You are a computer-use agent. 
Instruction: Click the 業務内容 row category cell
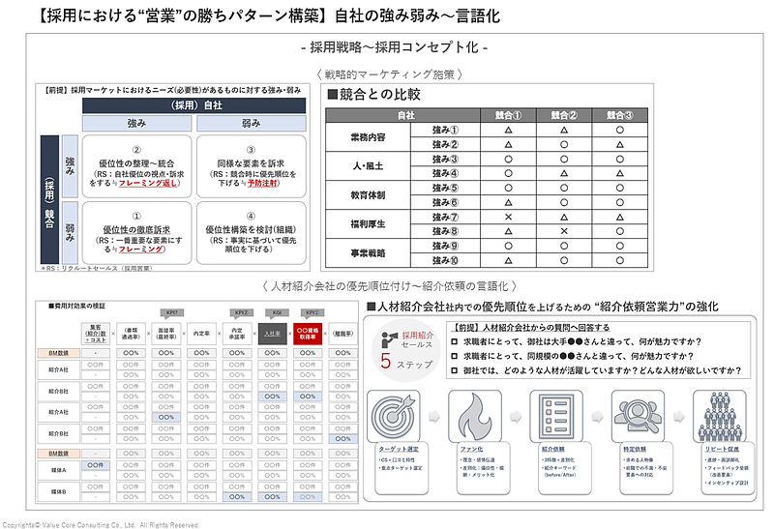tap(369, 137)
